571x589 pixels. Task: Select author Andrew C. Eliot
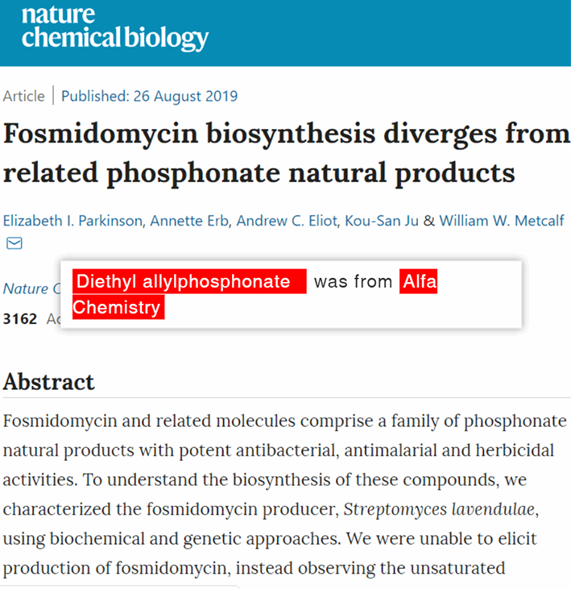click(287, 221)
